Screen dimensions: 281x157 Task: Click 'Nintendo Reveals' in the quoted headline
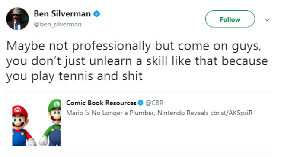183,113
